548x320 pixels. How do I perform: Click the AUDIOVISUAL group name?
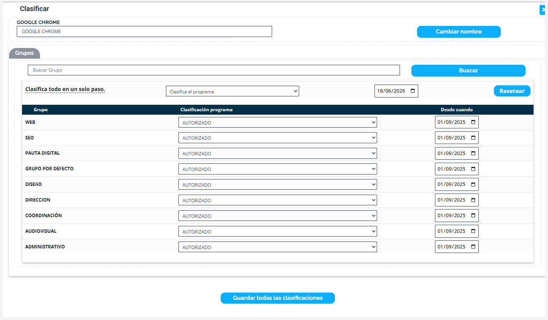point(41,231)
